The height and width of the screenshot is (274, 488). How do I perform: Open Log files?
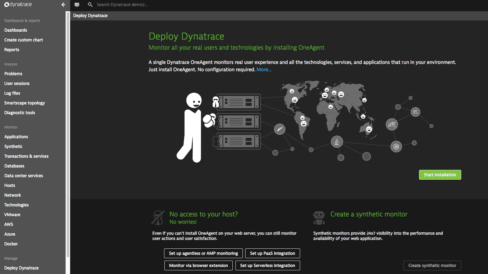tap(12, 93)
